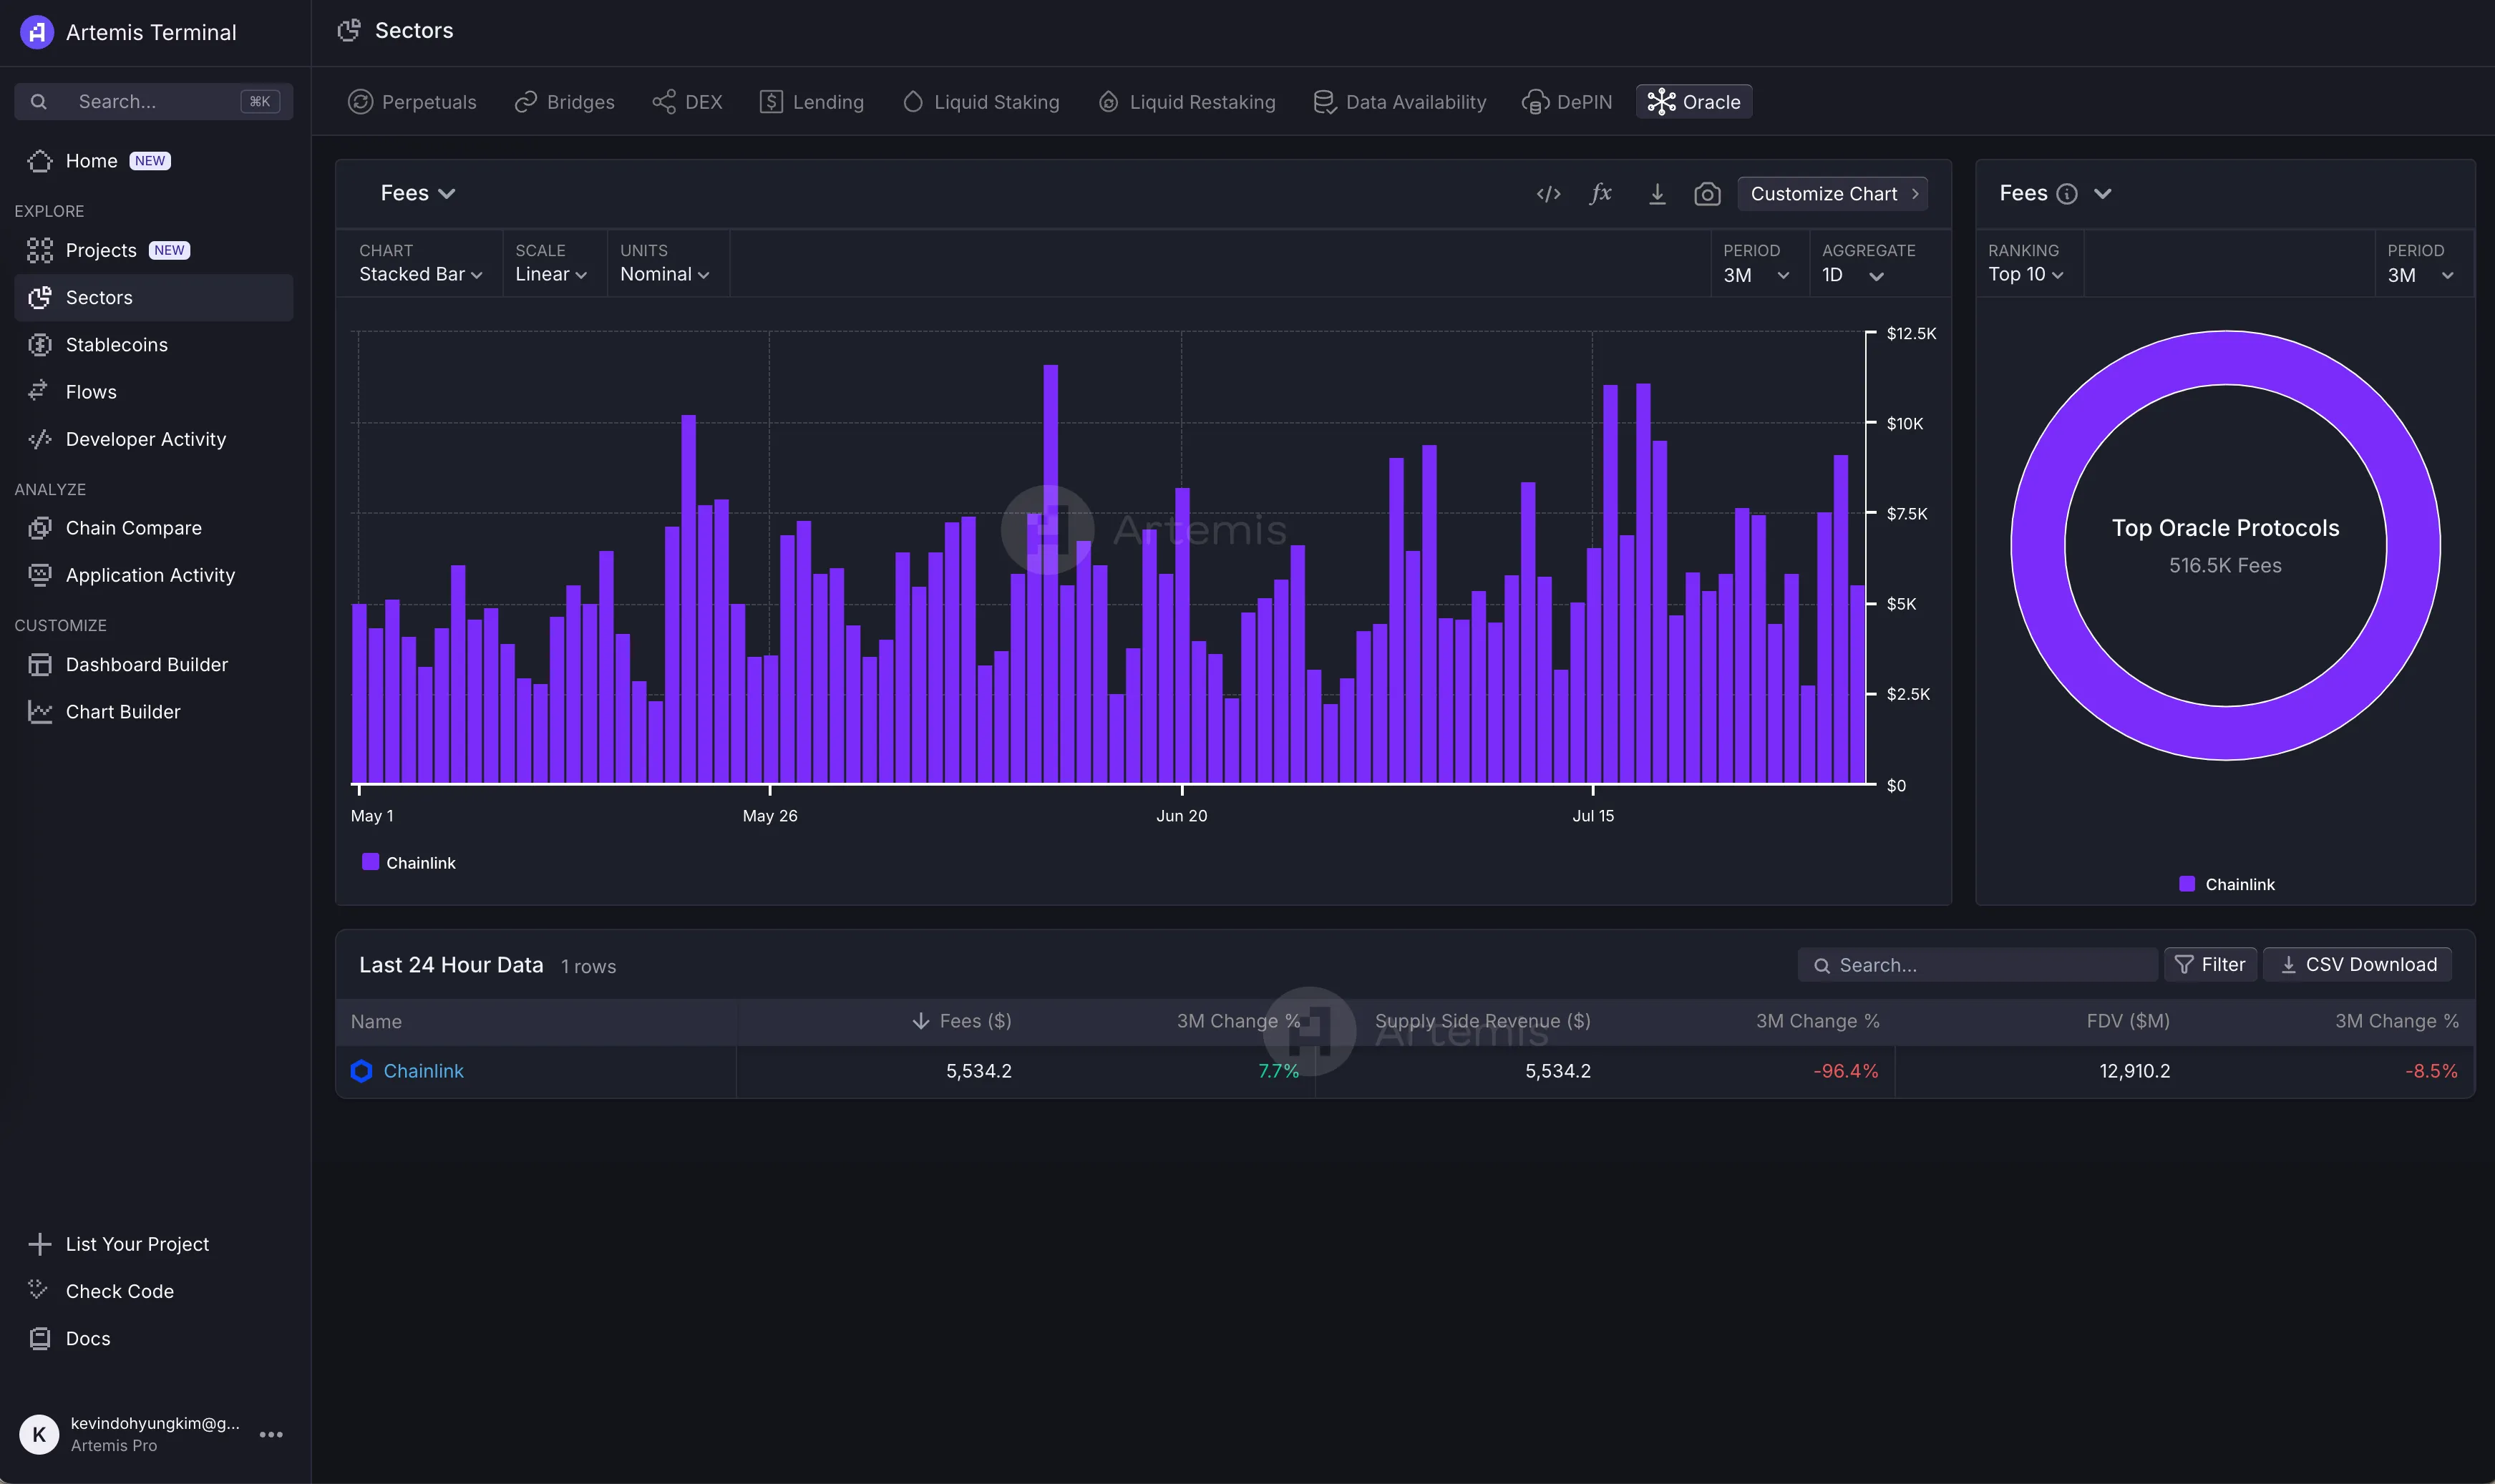Toggle Chainlink series in bar chart legend
The width and height of the screenshot is (2495, 1484).
(x=409, y=862)
